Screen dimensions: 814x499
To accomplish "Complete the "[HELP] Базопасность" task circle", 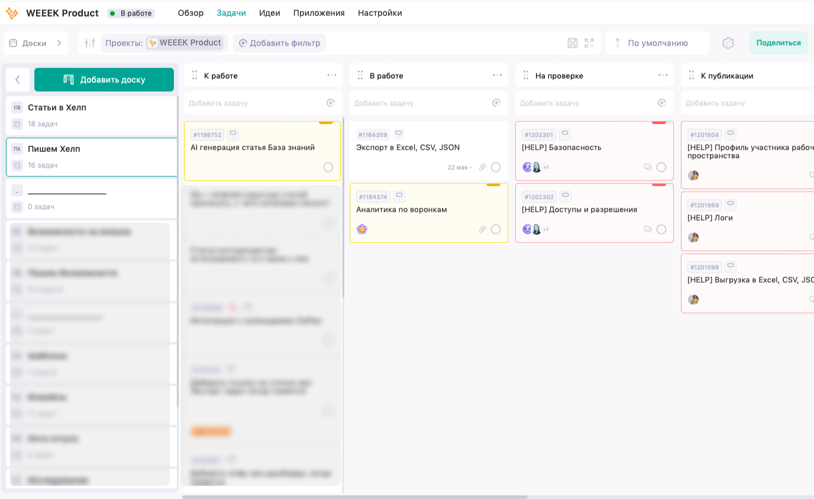I will [x=661, y=167].
